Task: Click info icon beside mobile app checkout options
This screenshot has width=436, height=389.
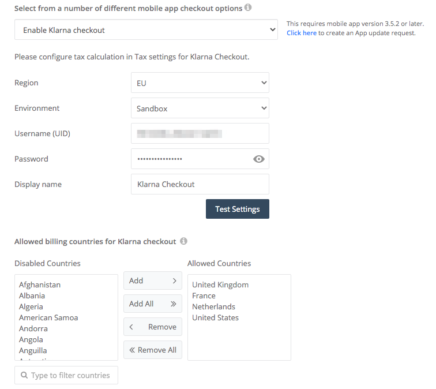Action: coord(248,8)
